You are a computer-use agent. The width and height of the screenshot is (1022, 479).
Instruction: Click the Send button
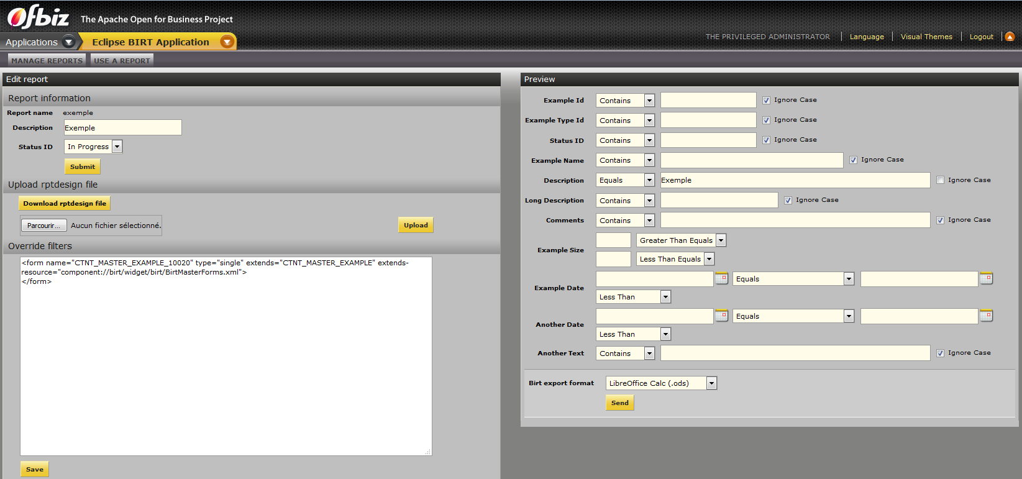click(x=620, y=403)
